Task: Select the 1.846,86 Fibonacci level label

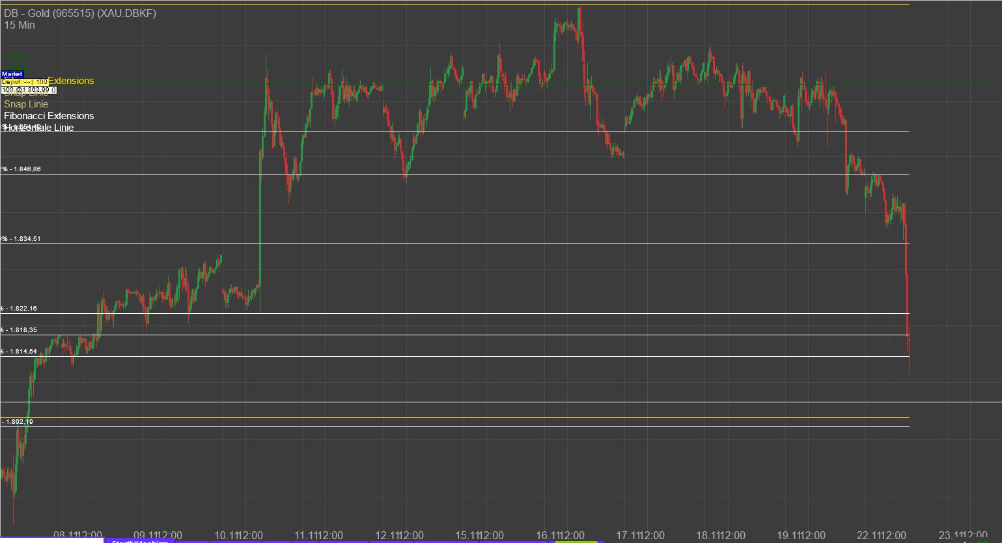Action: [x=21, y=169]
